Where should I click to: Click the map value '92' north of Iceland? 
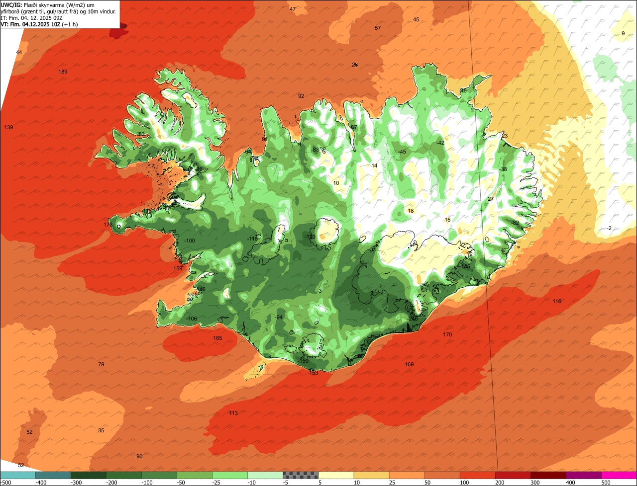pyautogui.click(x=301, y=96)
